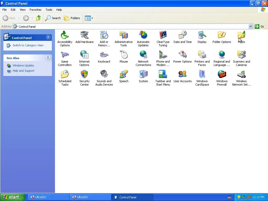Click the taskbar clock showing 12:16 PM
This screenshot has height=201, width=268.
pyautogui.click(x=258, y=197)
